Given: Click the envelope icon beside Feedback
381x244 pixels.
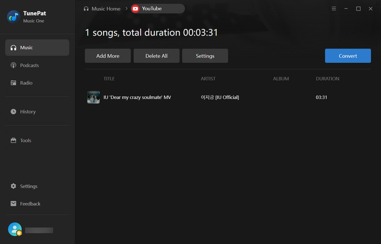Looking at the screenshot, I should (x=13, y=204).
